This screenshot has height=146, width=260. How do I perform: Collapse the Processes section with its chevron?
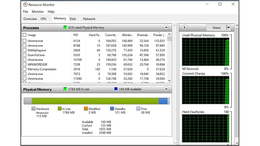(166, 27)
